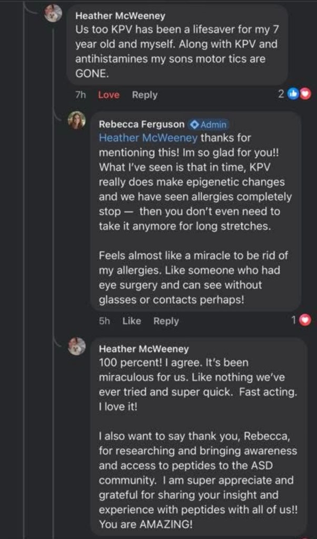This screenshot has width=317, height=539.
Task: Open the 5h timestamp link
Action: point(104,321)
